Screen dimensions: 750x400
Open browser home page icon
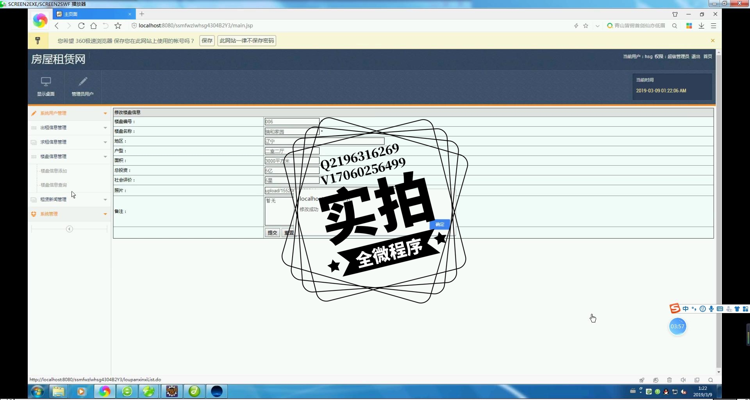coord(93,26)
